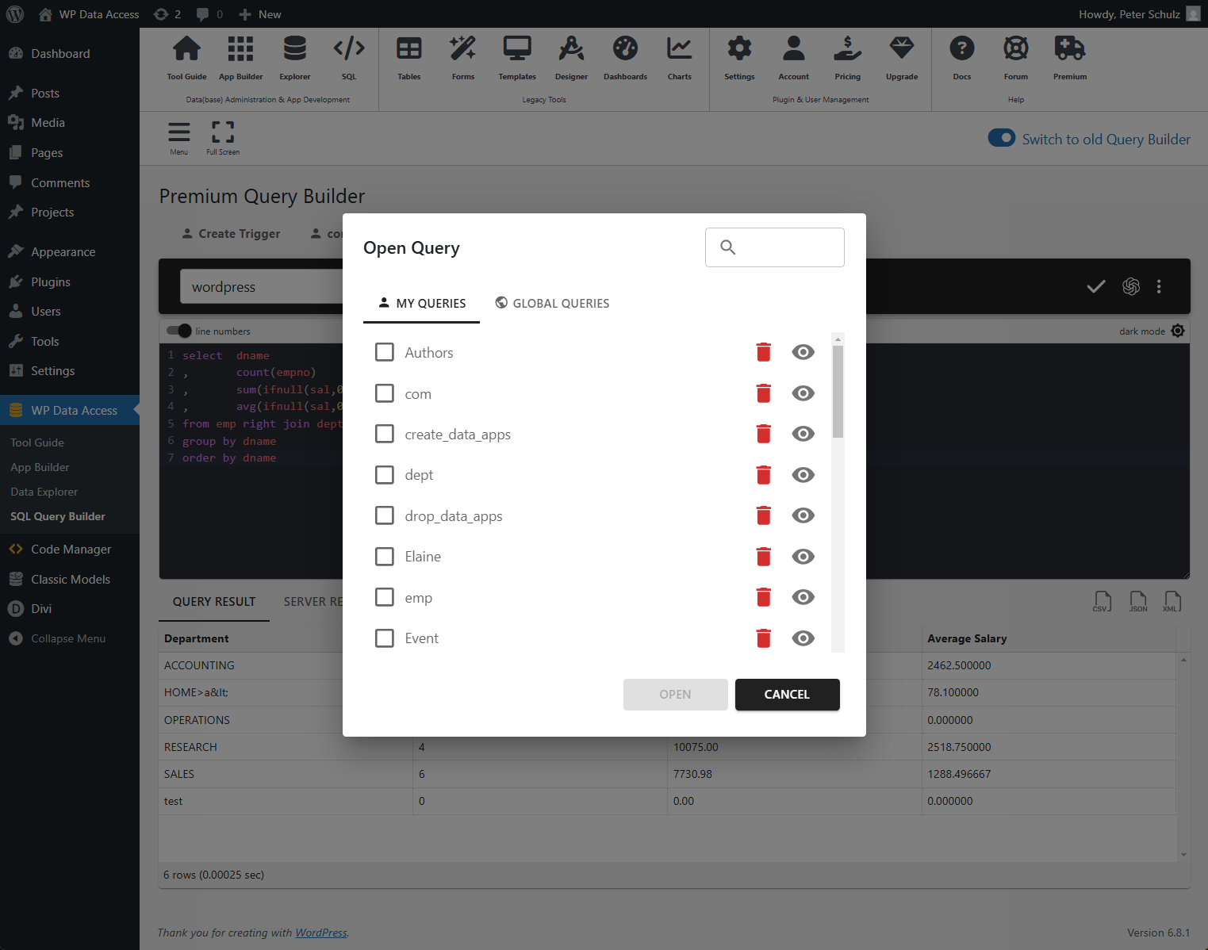Check the create_data_apps checkbox
1208x950 pixels.
pos(385,434)
